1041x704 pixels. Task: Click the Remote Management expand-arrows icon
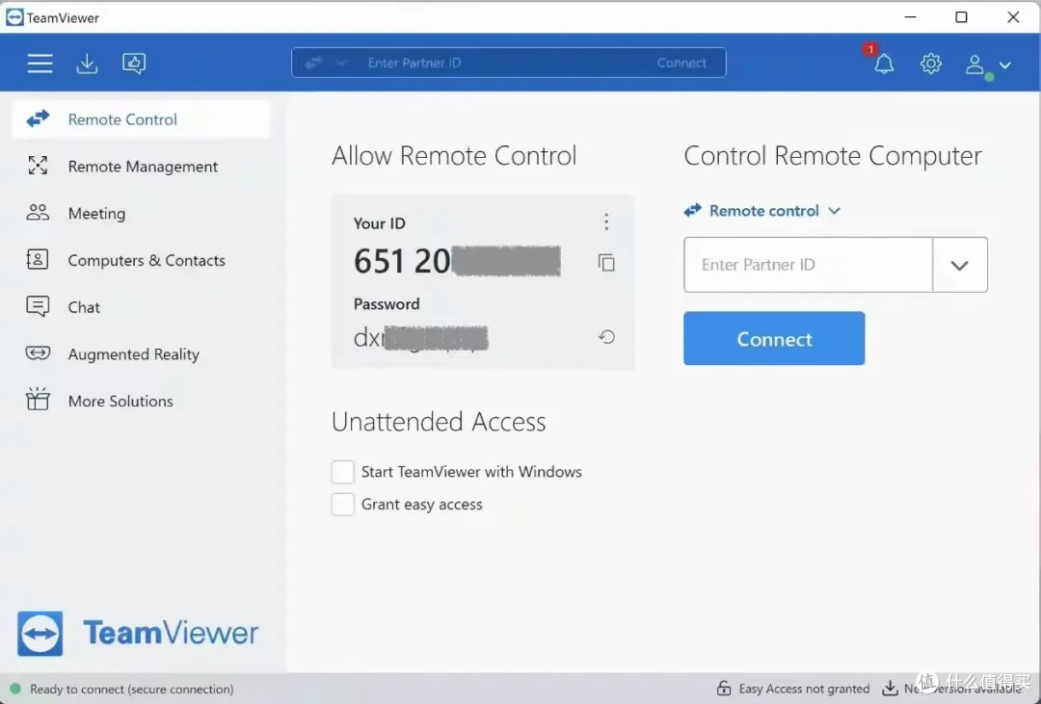38,166
